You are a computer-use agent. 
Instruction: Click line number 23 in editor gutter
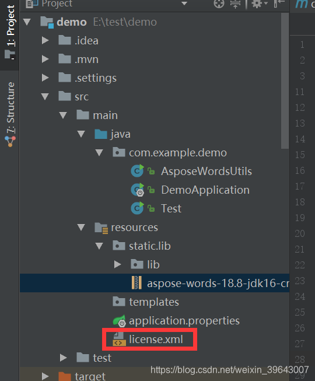click(x=300, y=281)
